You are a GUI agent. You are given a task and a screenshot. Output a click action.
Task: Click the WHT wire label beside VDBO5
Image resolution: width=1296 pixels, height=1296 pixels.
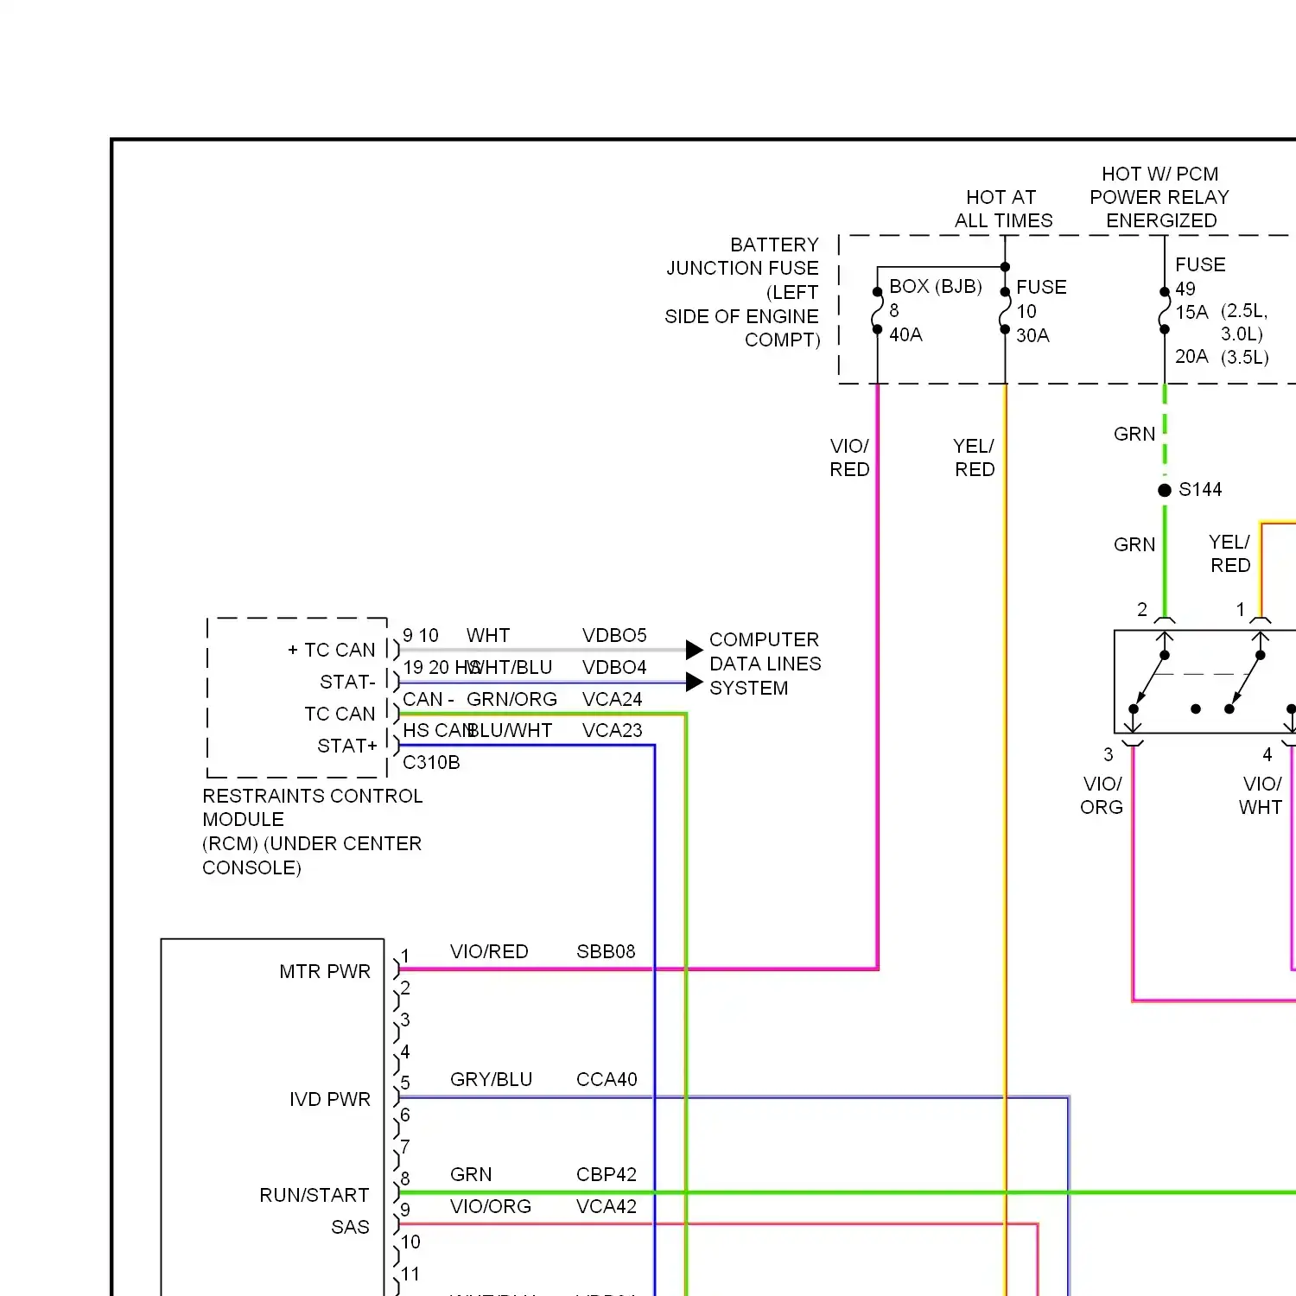pyautogui.click(x=488, y=635)
